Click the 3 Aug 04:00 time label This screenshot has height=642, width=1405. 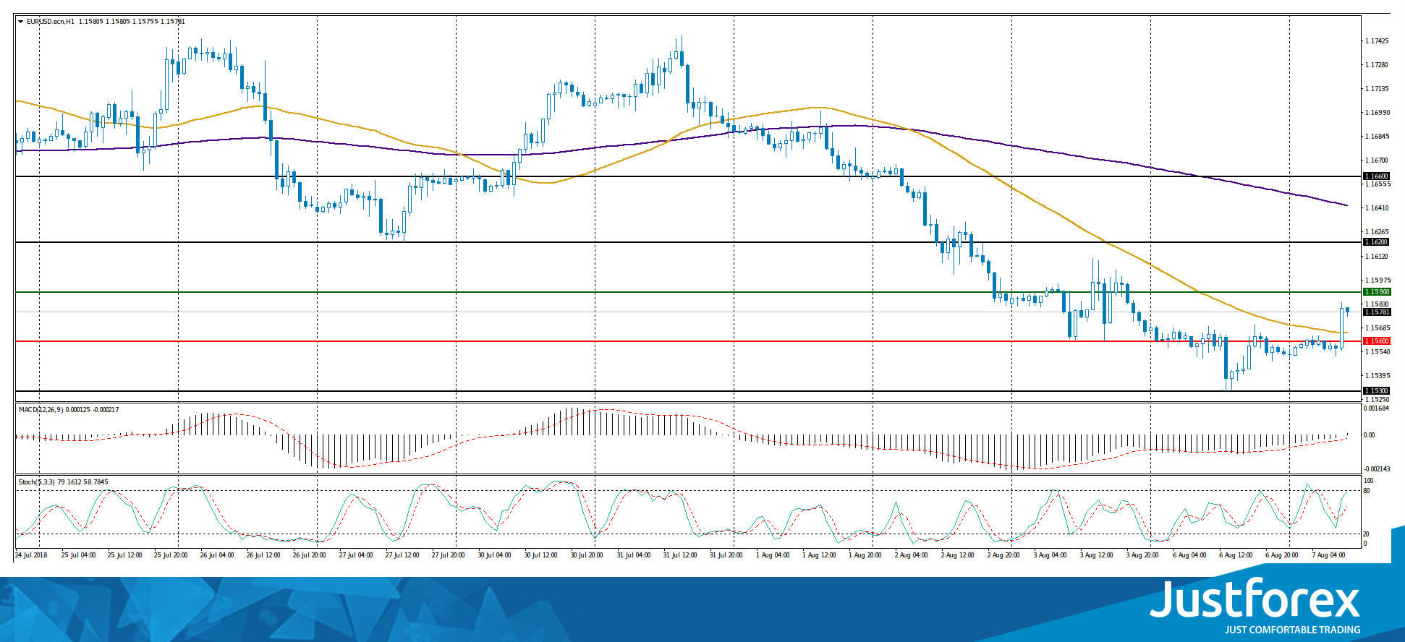coord(1050,555)
